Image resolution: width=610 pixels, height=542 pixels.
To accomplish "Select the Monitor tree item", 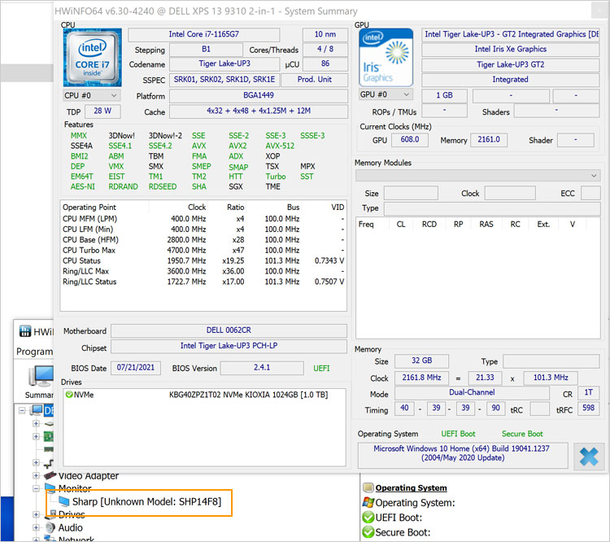I will pos(75,488).
